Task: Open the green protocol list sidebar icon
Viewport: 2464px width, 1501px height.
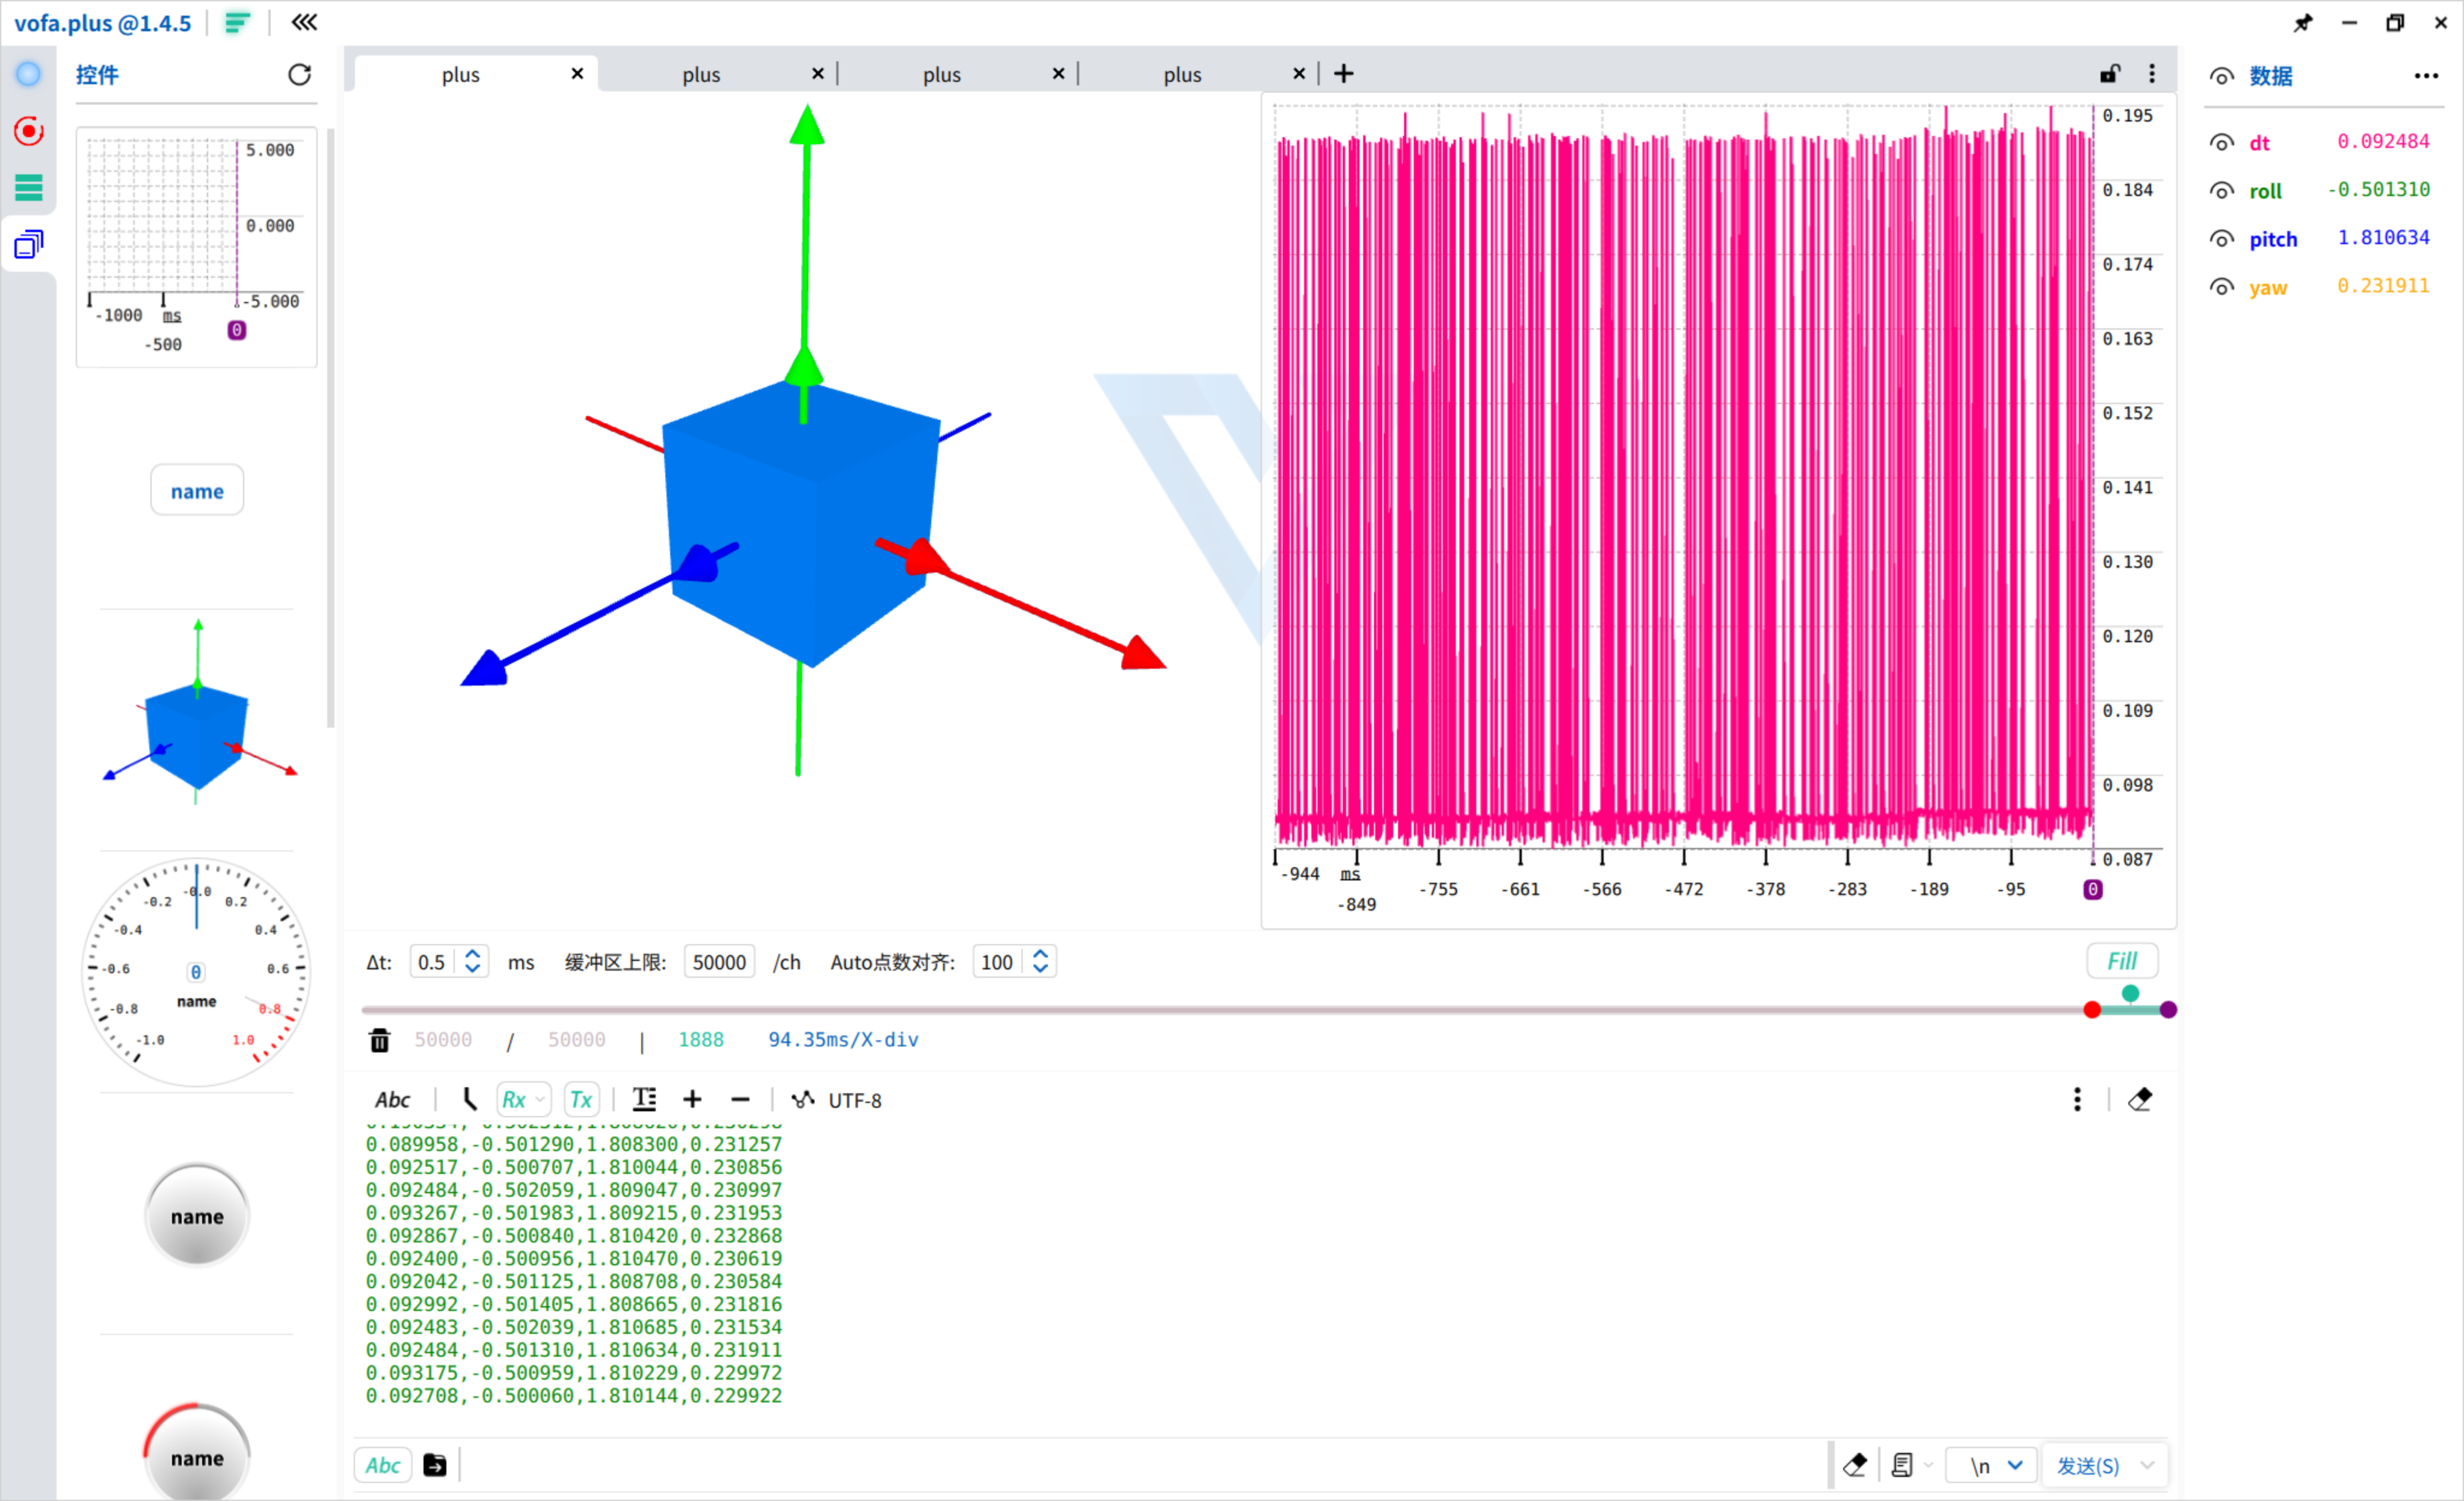Action: 28,187
